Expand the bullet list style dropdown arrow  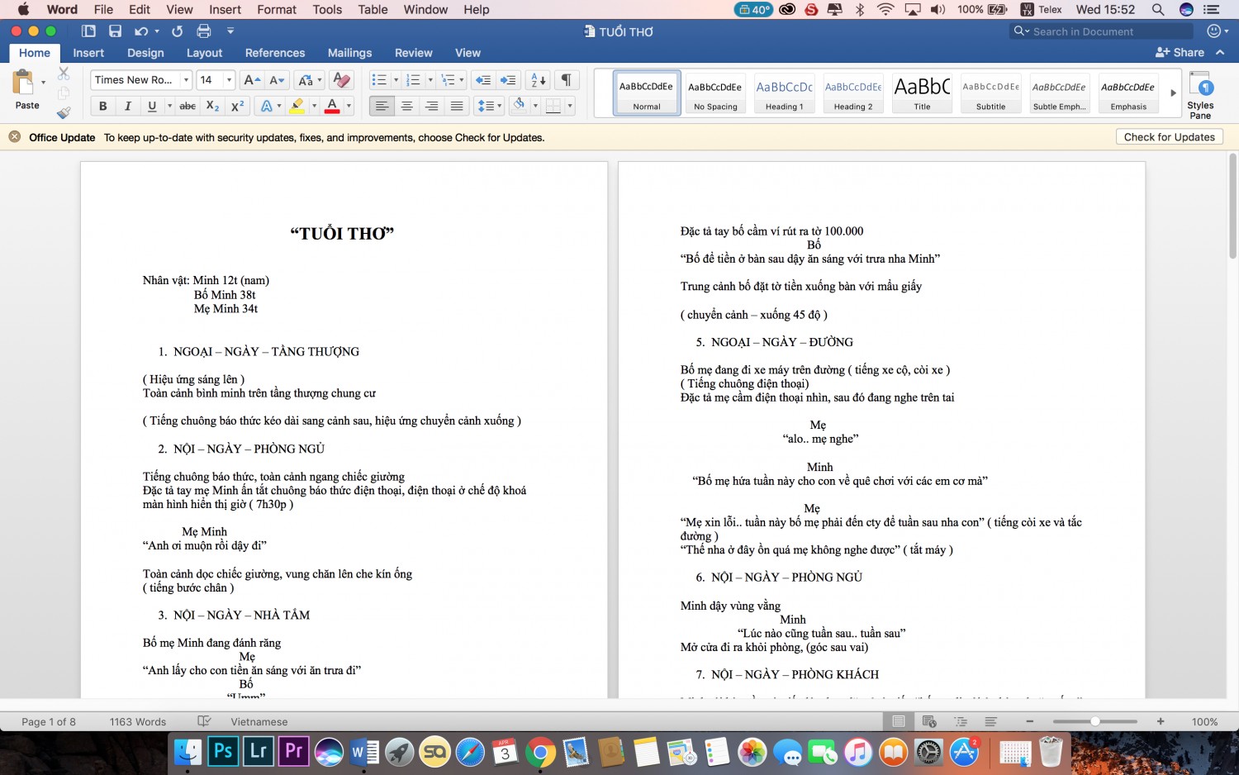pyautogui.click(x=396, y=80)
